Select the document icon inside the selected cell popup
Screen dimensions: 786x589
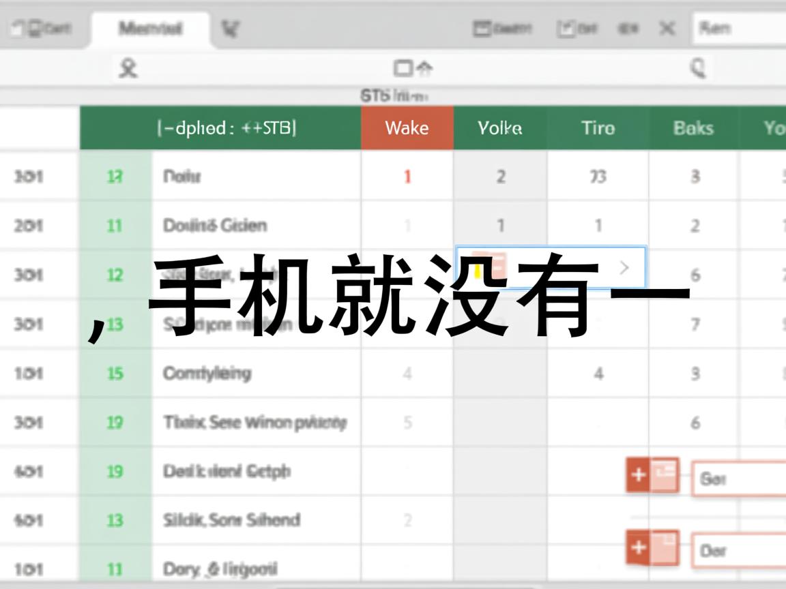coord(488,266)
